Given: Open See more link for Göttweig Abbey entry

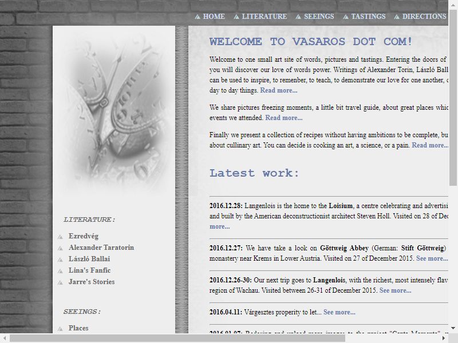Looking at the screenshot, I should (x=432, y=258).
